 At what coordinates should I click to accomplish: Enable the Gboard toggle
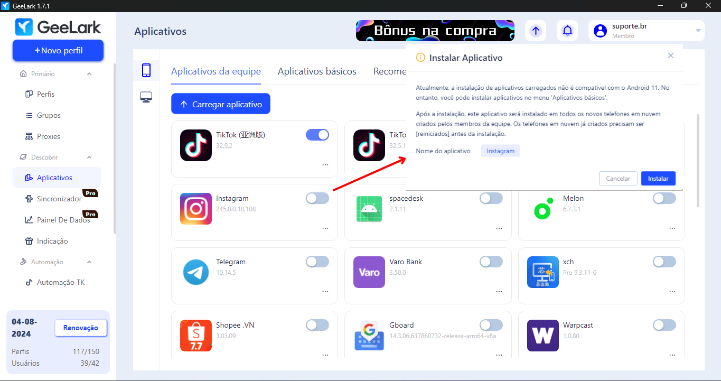click(491, 325)
